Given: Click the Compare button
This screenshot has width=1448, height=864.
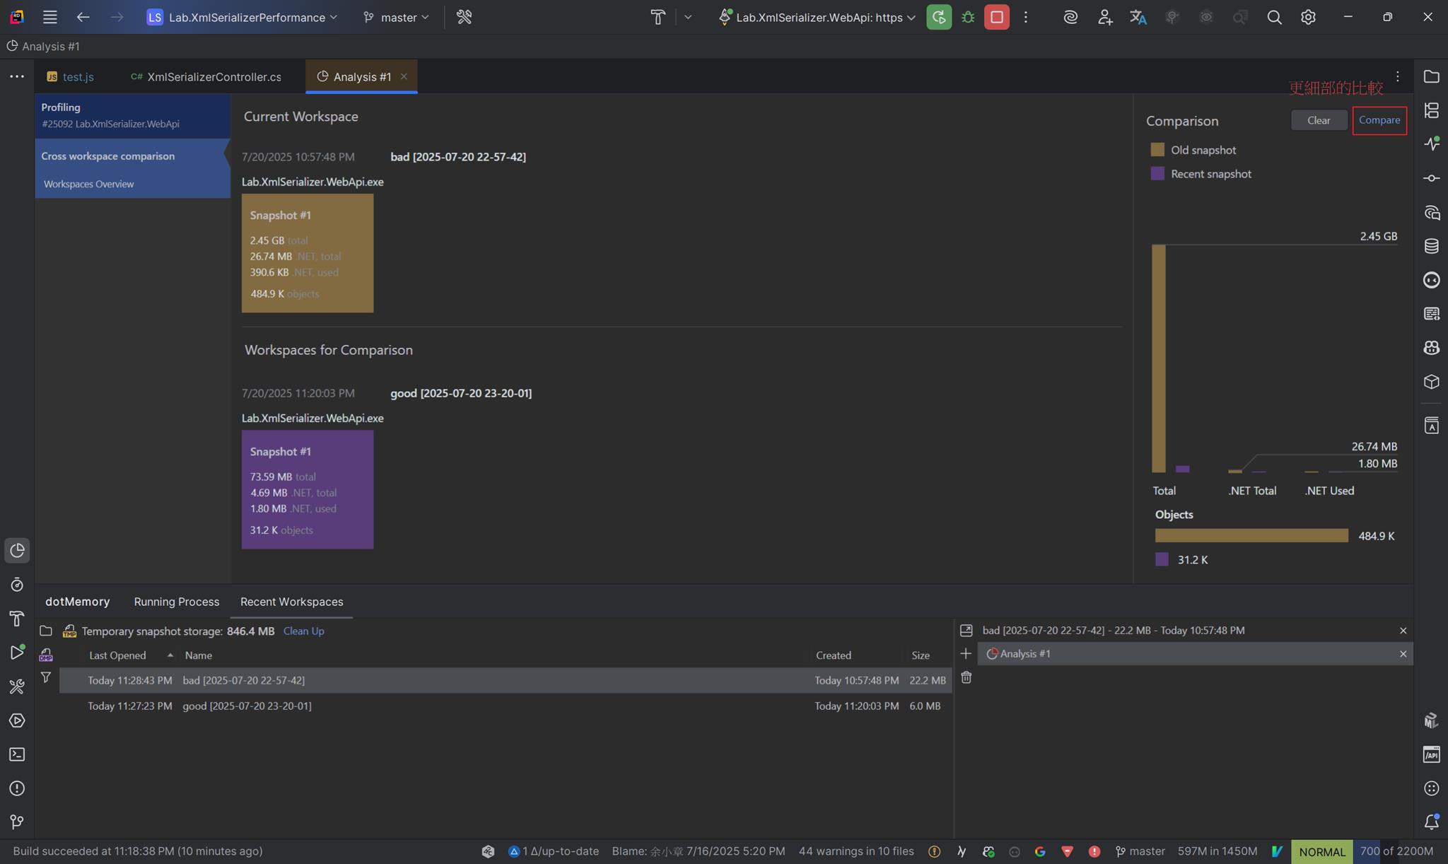Looking at the screenshot, I should pyautogui.click(x=1379, y=120).
